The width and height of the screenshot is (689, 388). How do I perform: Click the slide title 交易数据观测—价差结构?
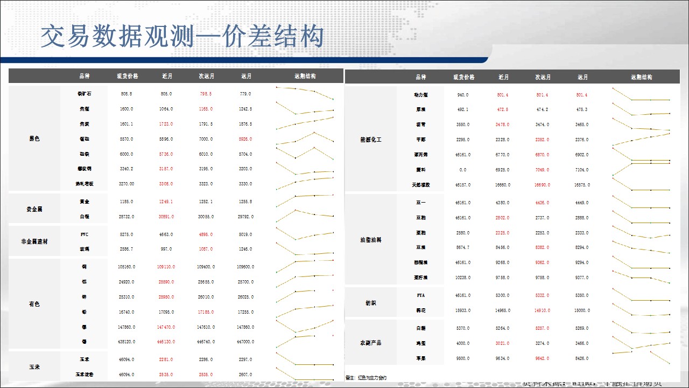tap(182, 37)
